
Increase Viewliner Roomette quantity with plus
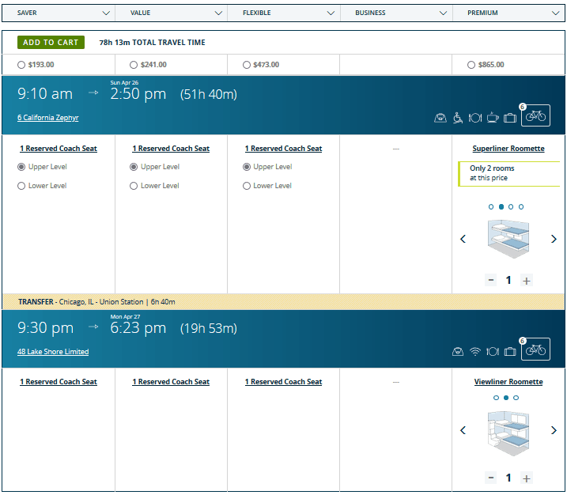coord(527,478)
